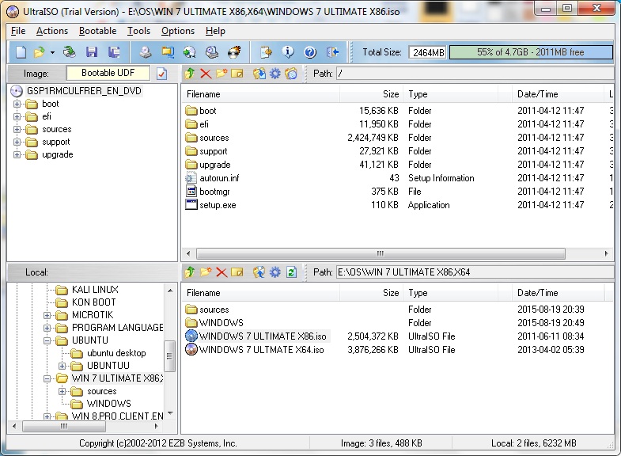Select autorun.inf in the image file list

219,178
